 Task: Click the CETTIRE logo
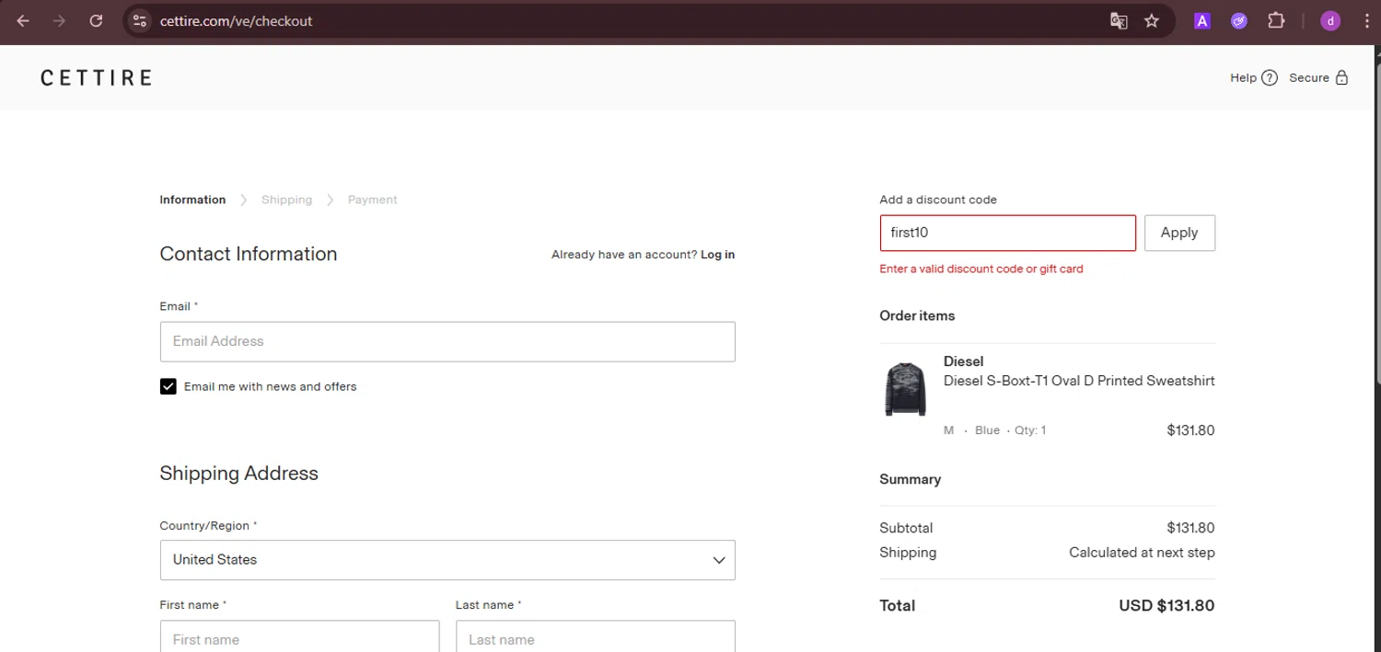coord(96,78)
